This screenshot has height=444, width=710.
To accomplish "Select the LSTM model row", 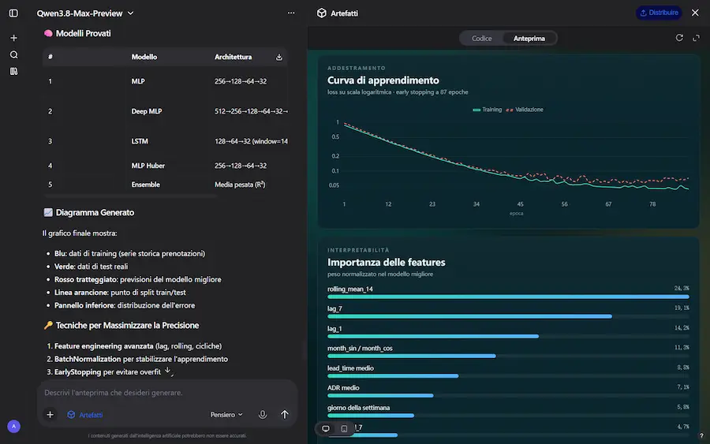I will tap(166, 141).
